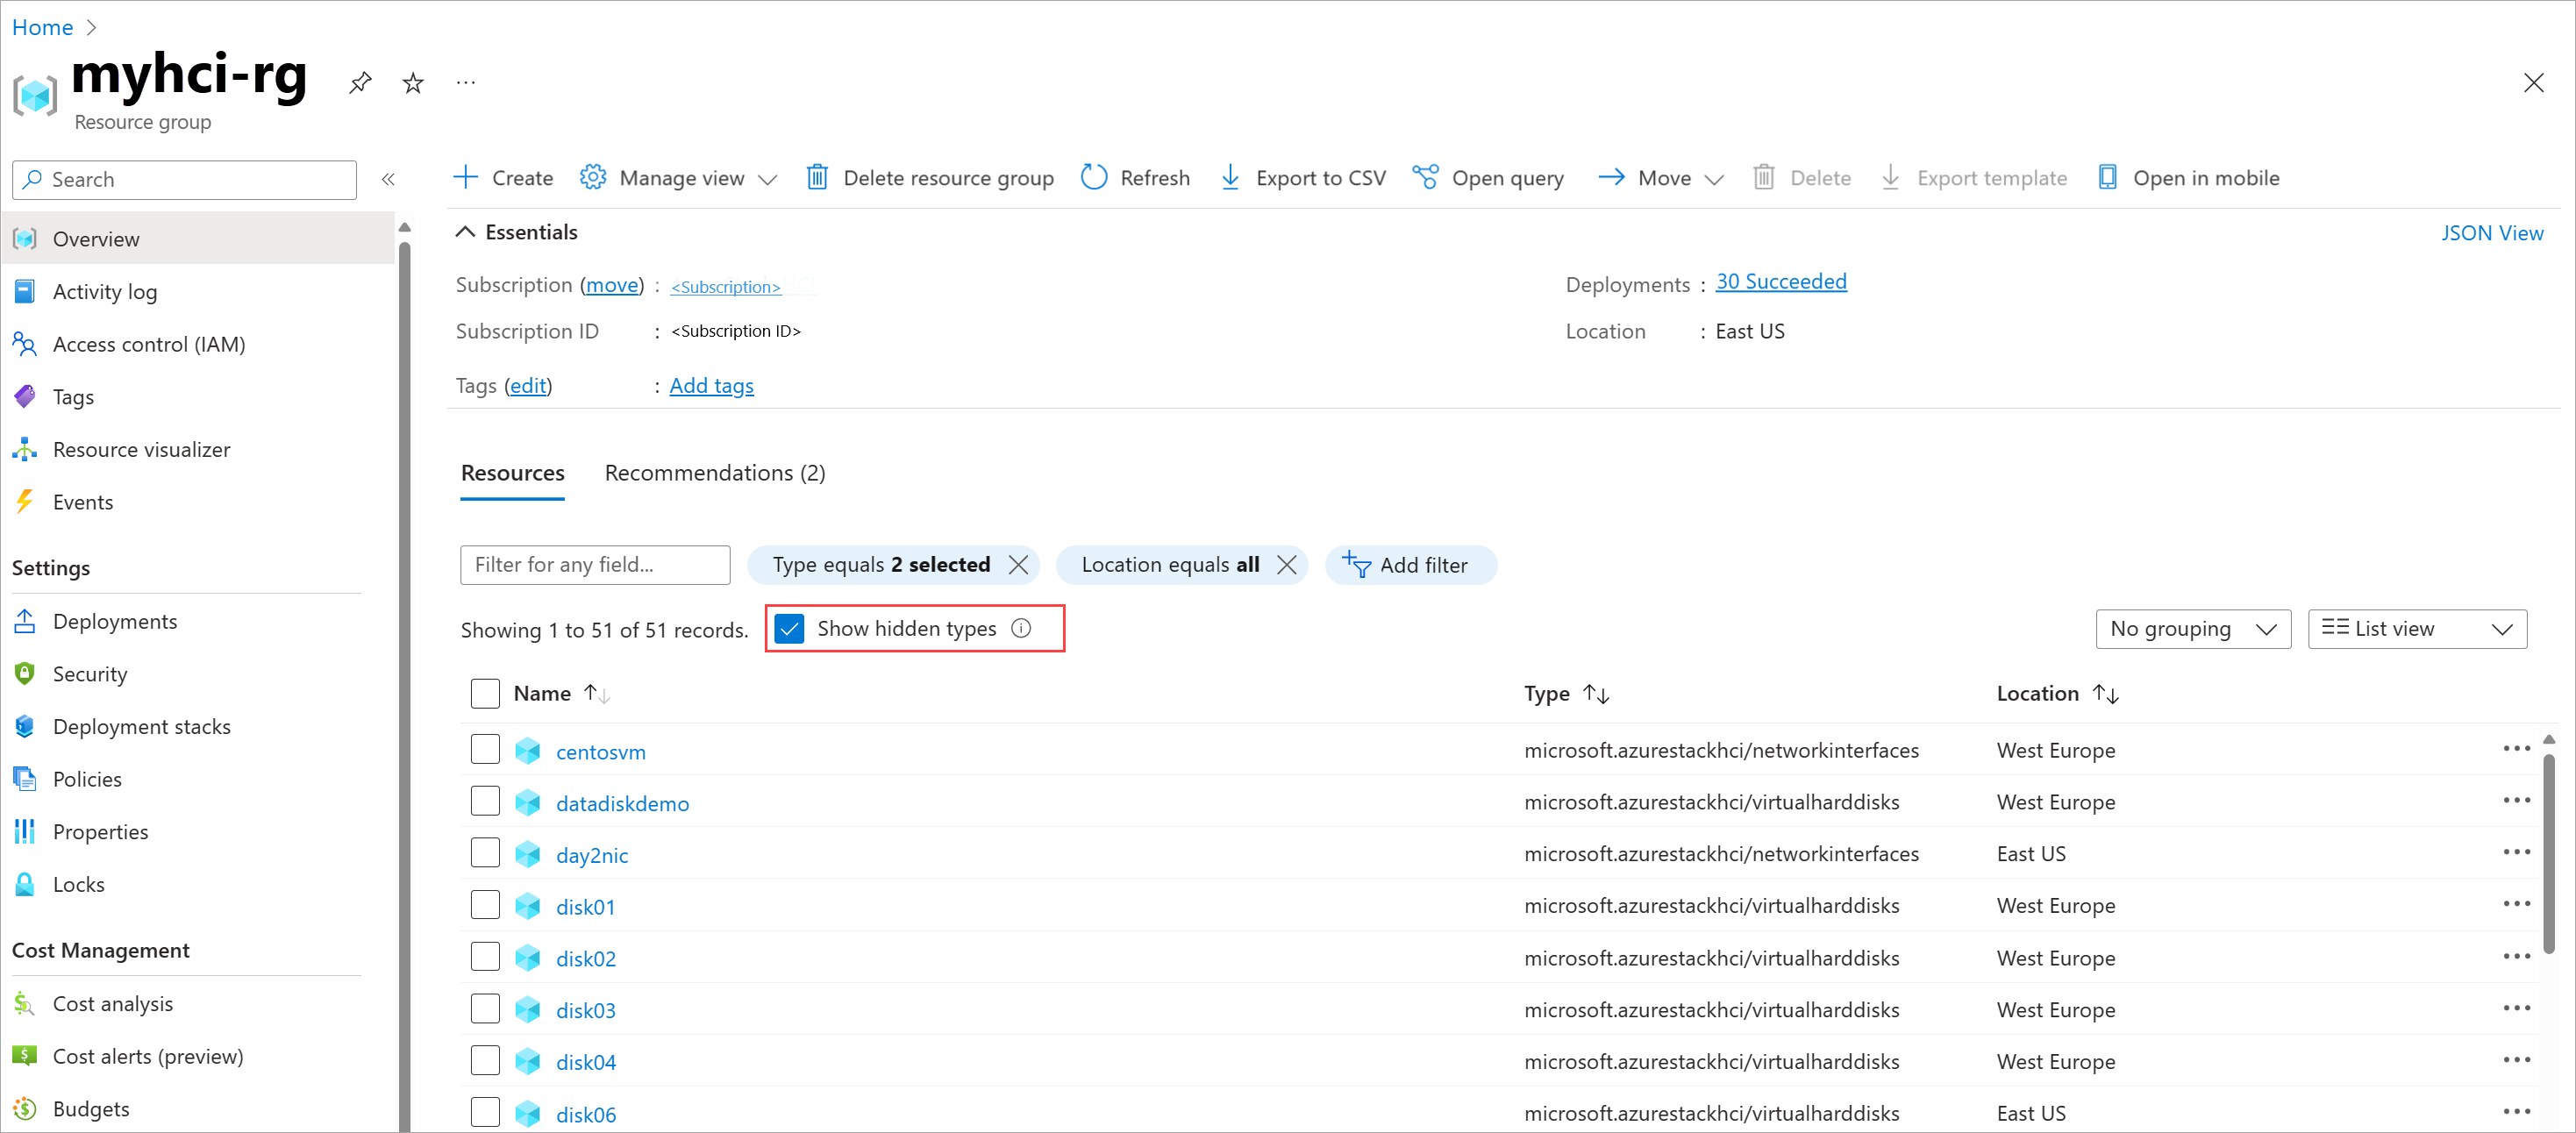This screenshot has width=2576, height=1133.
Task: Check the datadiskdemo row checkbox
Action: click(x=485, y=801)
